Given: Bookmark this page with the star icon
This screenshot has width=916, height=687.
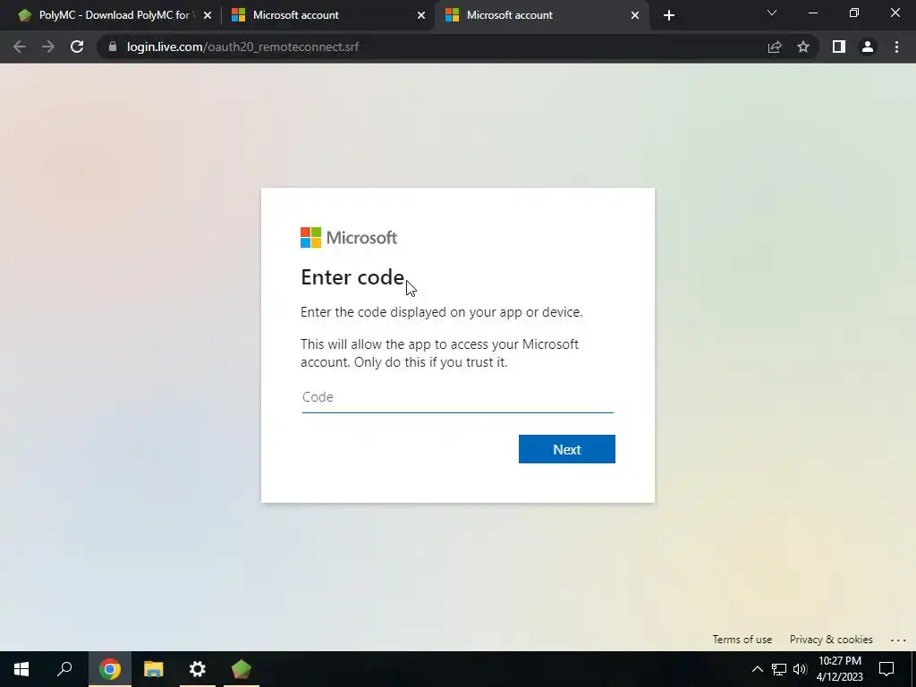Looking at the screenshot, I should [x=803, y=47].
